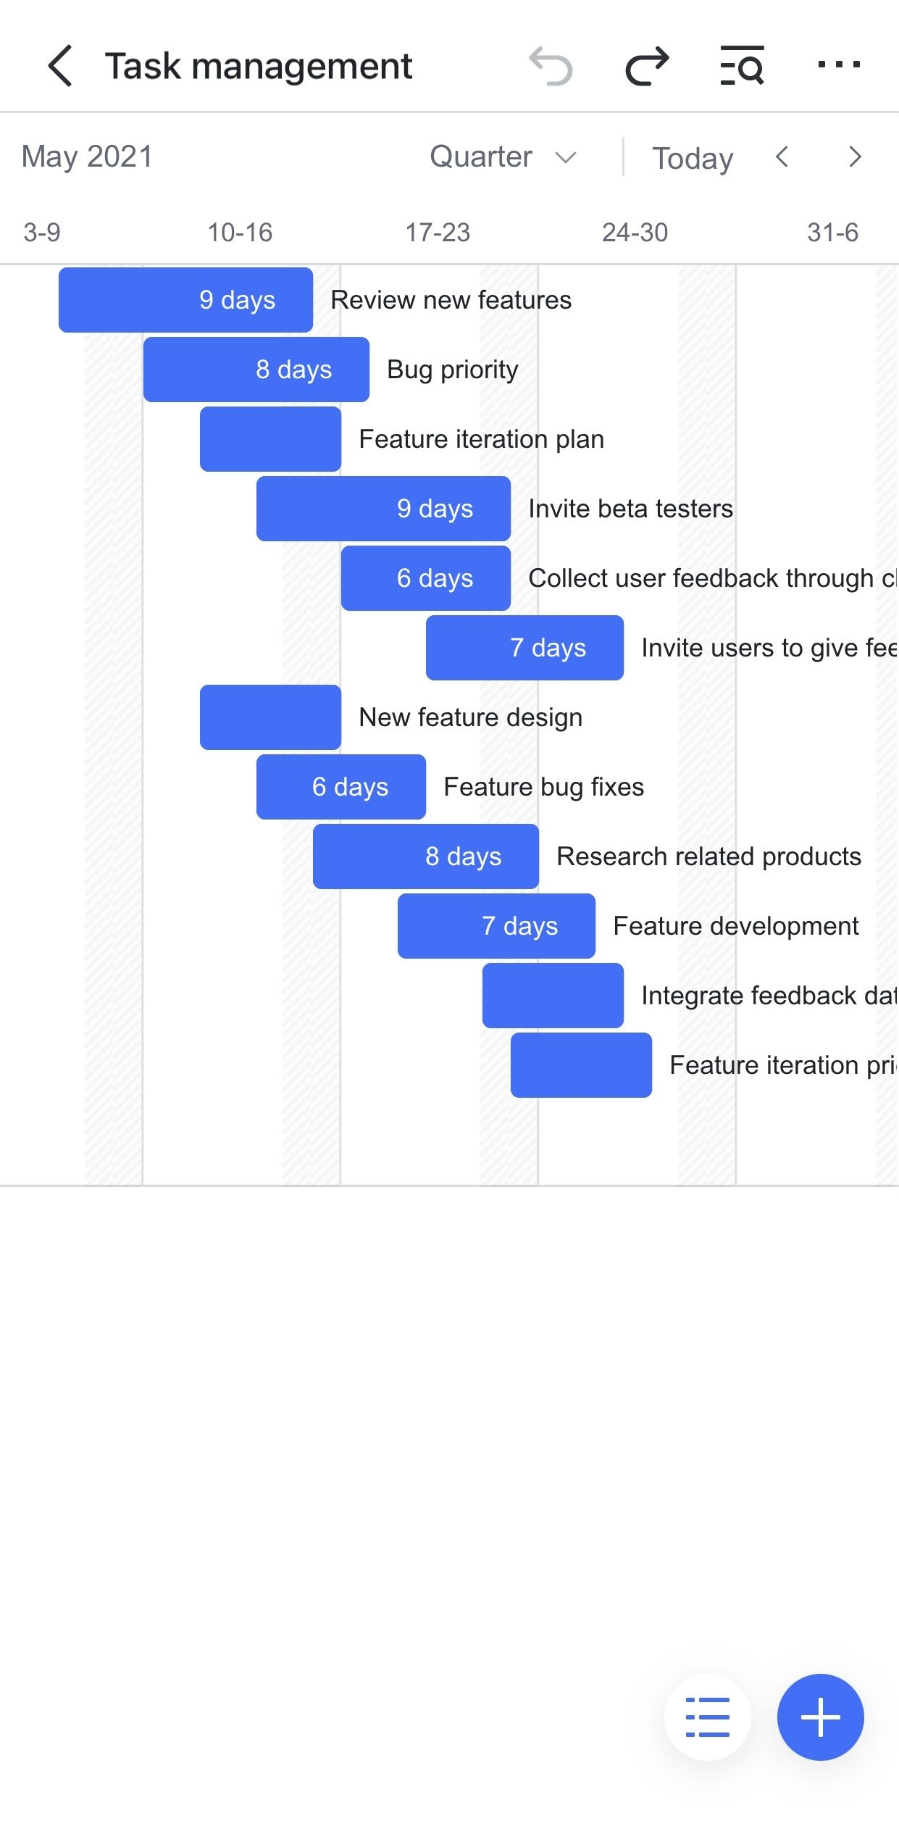This screenshot has height=1826, width=899.
Task: Tap the blue plus add button
Action: click(x=820, y=1717)
